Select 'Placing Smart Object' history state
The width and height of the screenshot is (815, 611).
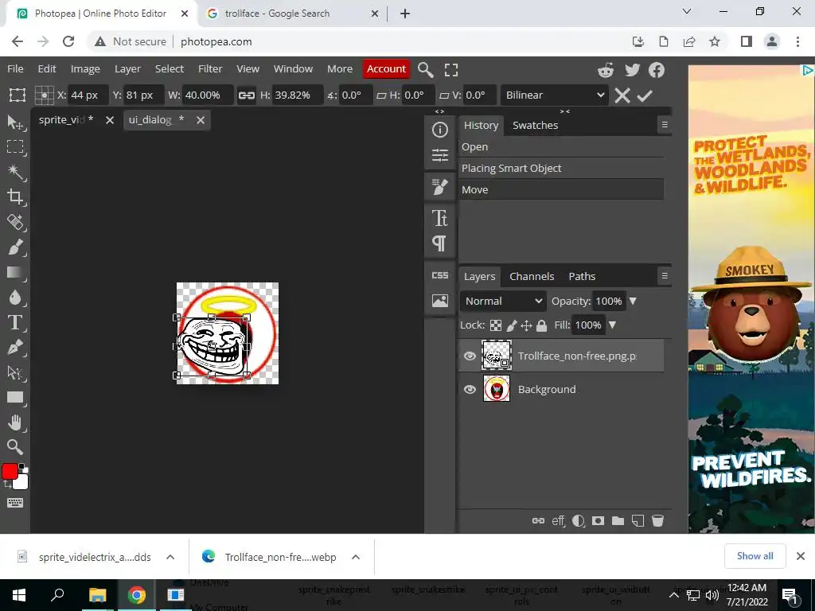[561, 169]
